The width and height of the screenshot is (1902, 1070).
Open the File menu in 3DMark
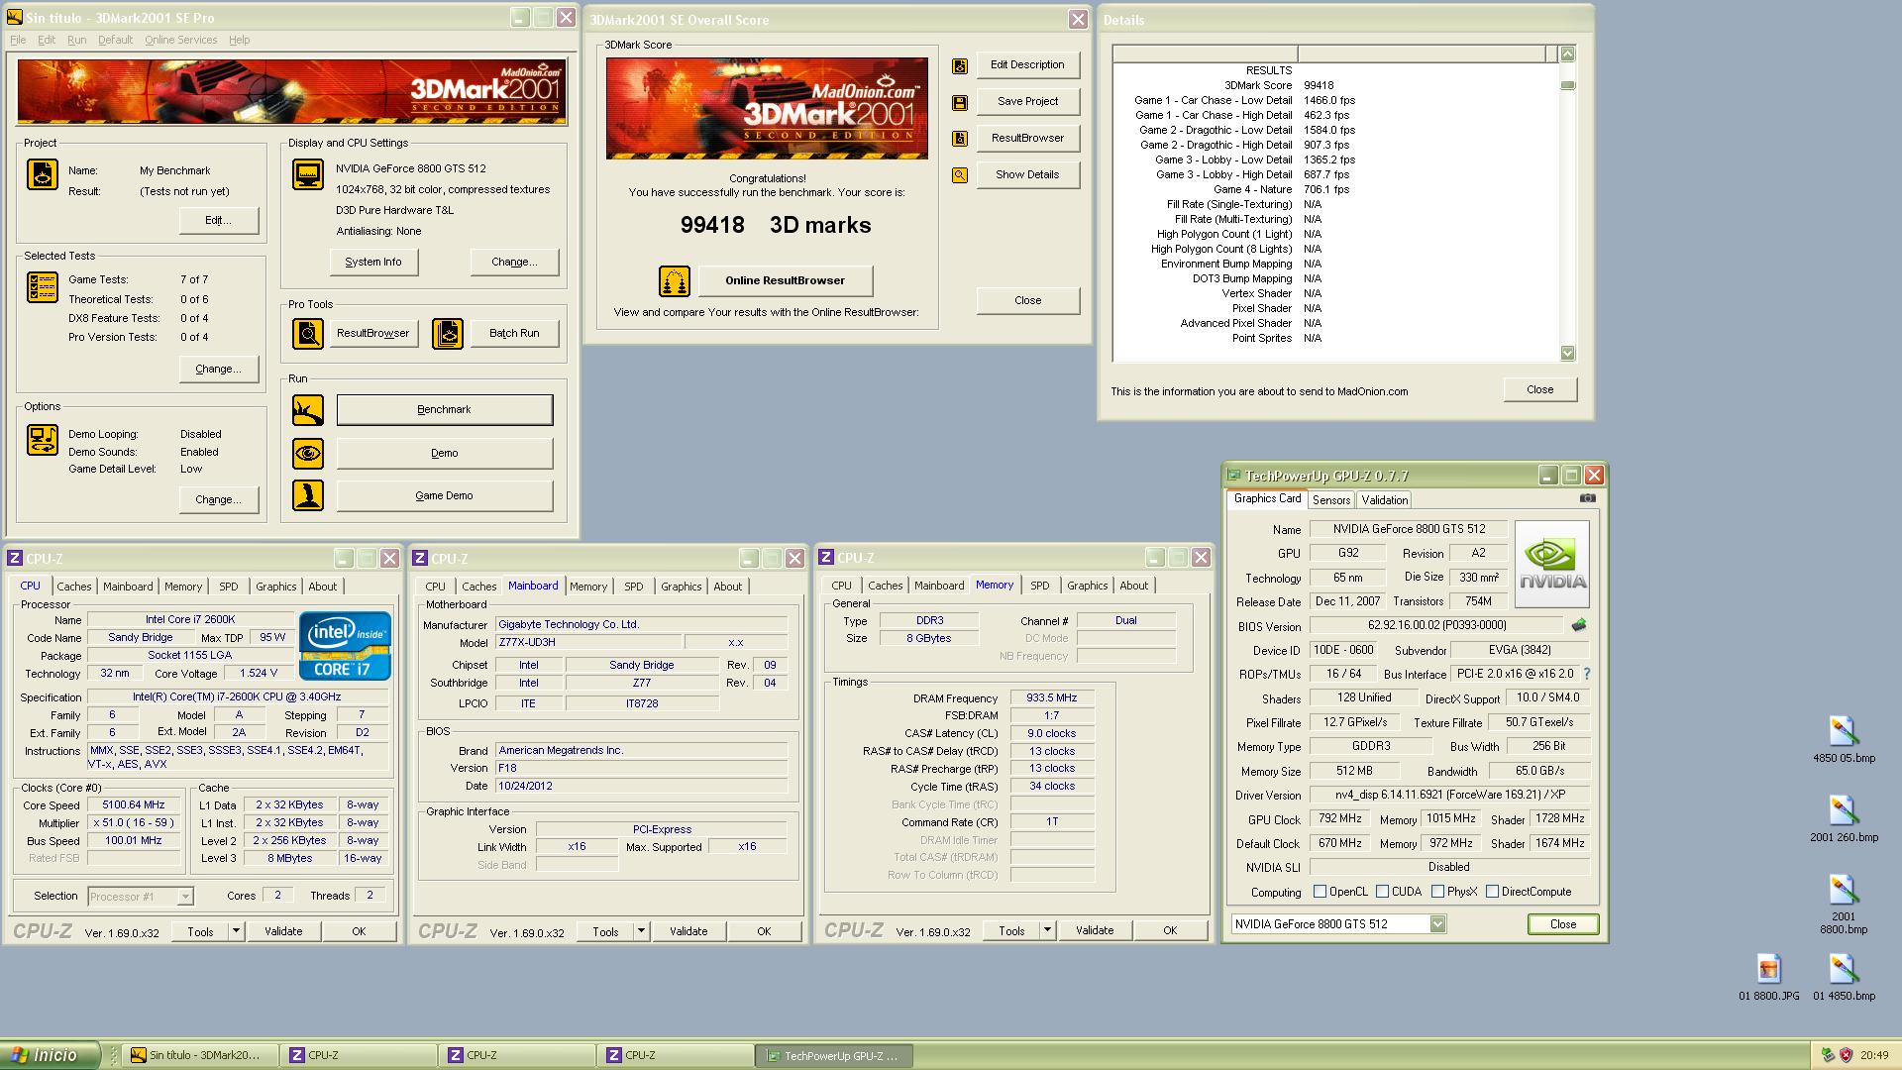point(18,40)
